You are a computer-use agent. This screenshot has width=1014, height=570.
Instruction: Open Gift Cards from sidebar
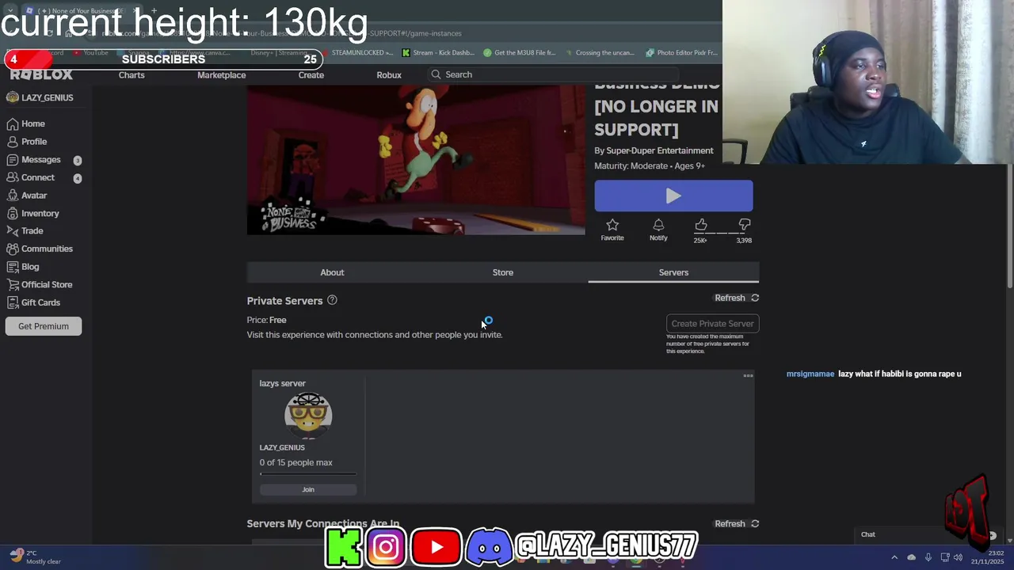[33, 302]
